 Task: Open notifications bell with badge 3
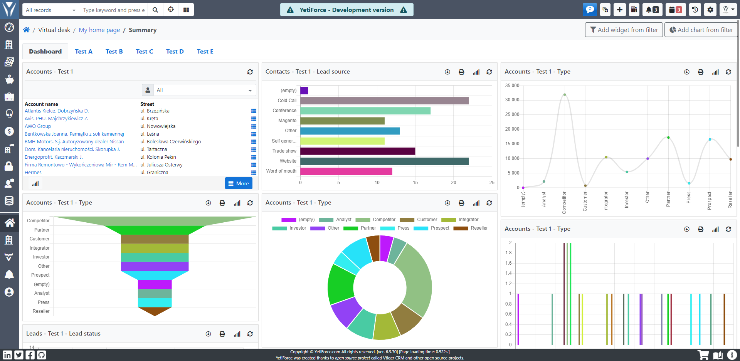(652, 10)
